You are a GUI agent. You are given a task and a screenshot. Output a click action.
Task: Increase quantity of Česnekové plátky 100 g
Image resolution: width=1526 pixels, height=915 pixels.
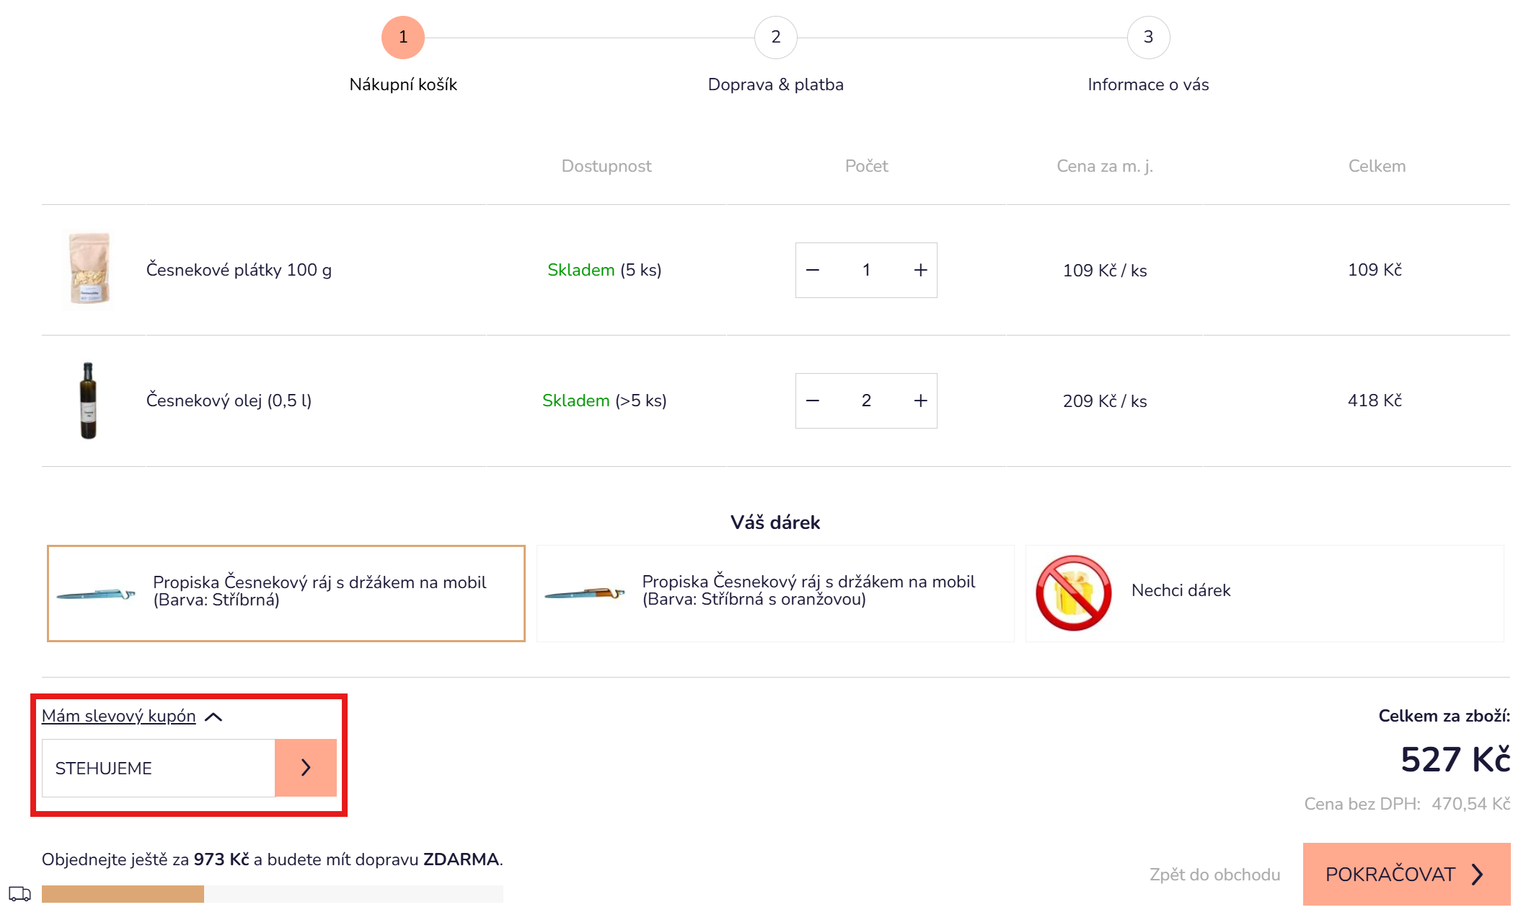[x=920, y=271]
